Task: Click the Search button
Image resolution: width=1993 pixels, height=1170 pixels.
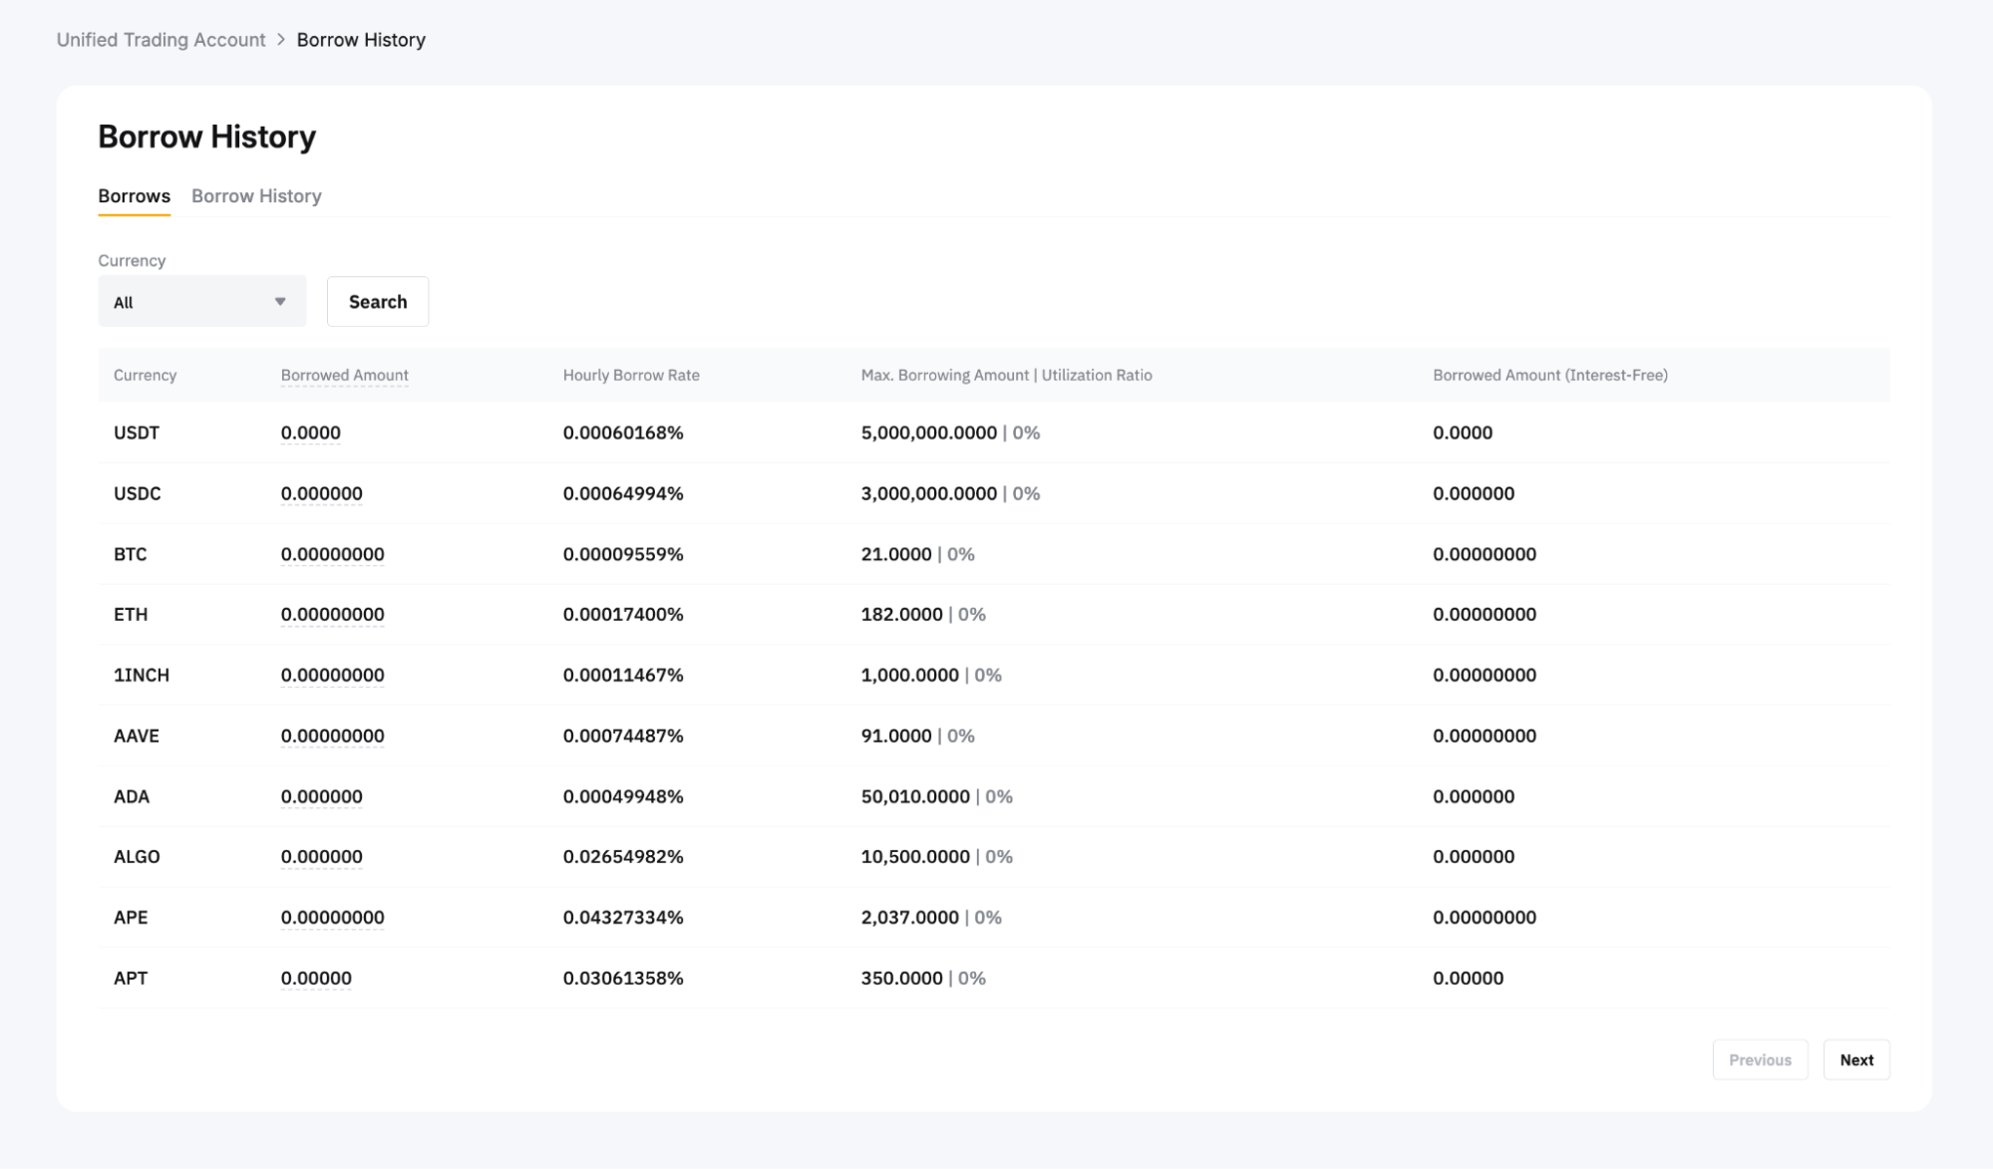Action: point(377,302)
